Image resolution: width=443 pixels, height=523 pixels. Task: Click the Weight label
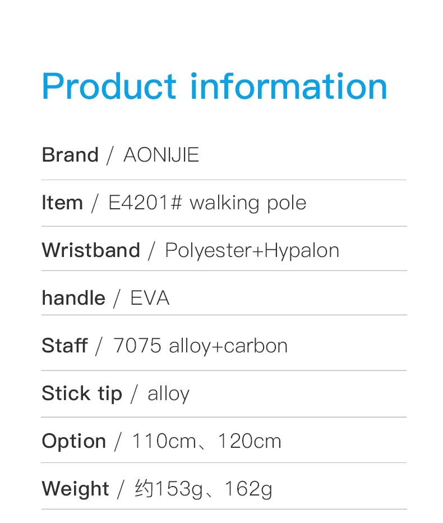pyautogui.click(x=75, y=489)
